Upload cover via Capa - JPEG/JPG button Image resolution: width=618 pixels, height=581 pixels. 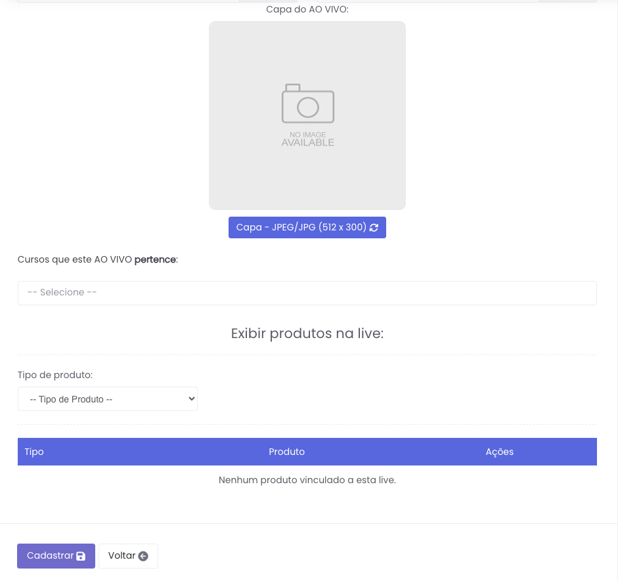[x=301, y=228]
